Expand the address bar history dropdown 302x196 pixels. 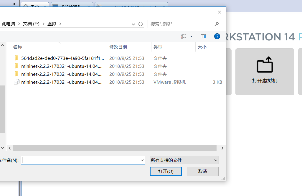click(133, 24)
